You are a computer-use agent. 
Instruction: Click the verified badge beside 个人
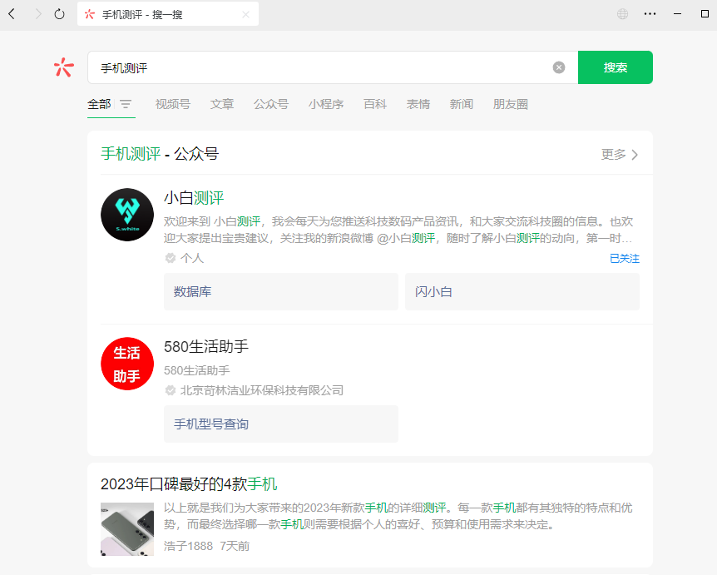coord(171,258)
